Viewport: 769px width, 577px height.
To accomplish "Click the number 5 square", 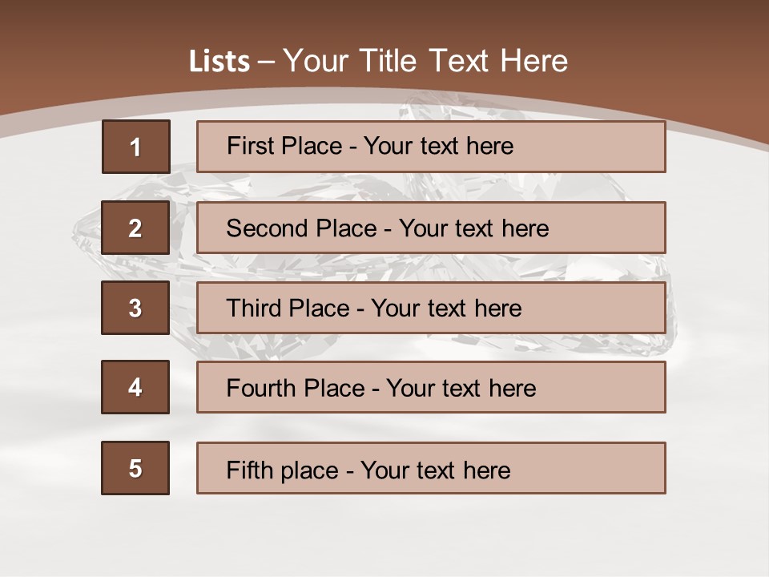I will click(135, 468).
